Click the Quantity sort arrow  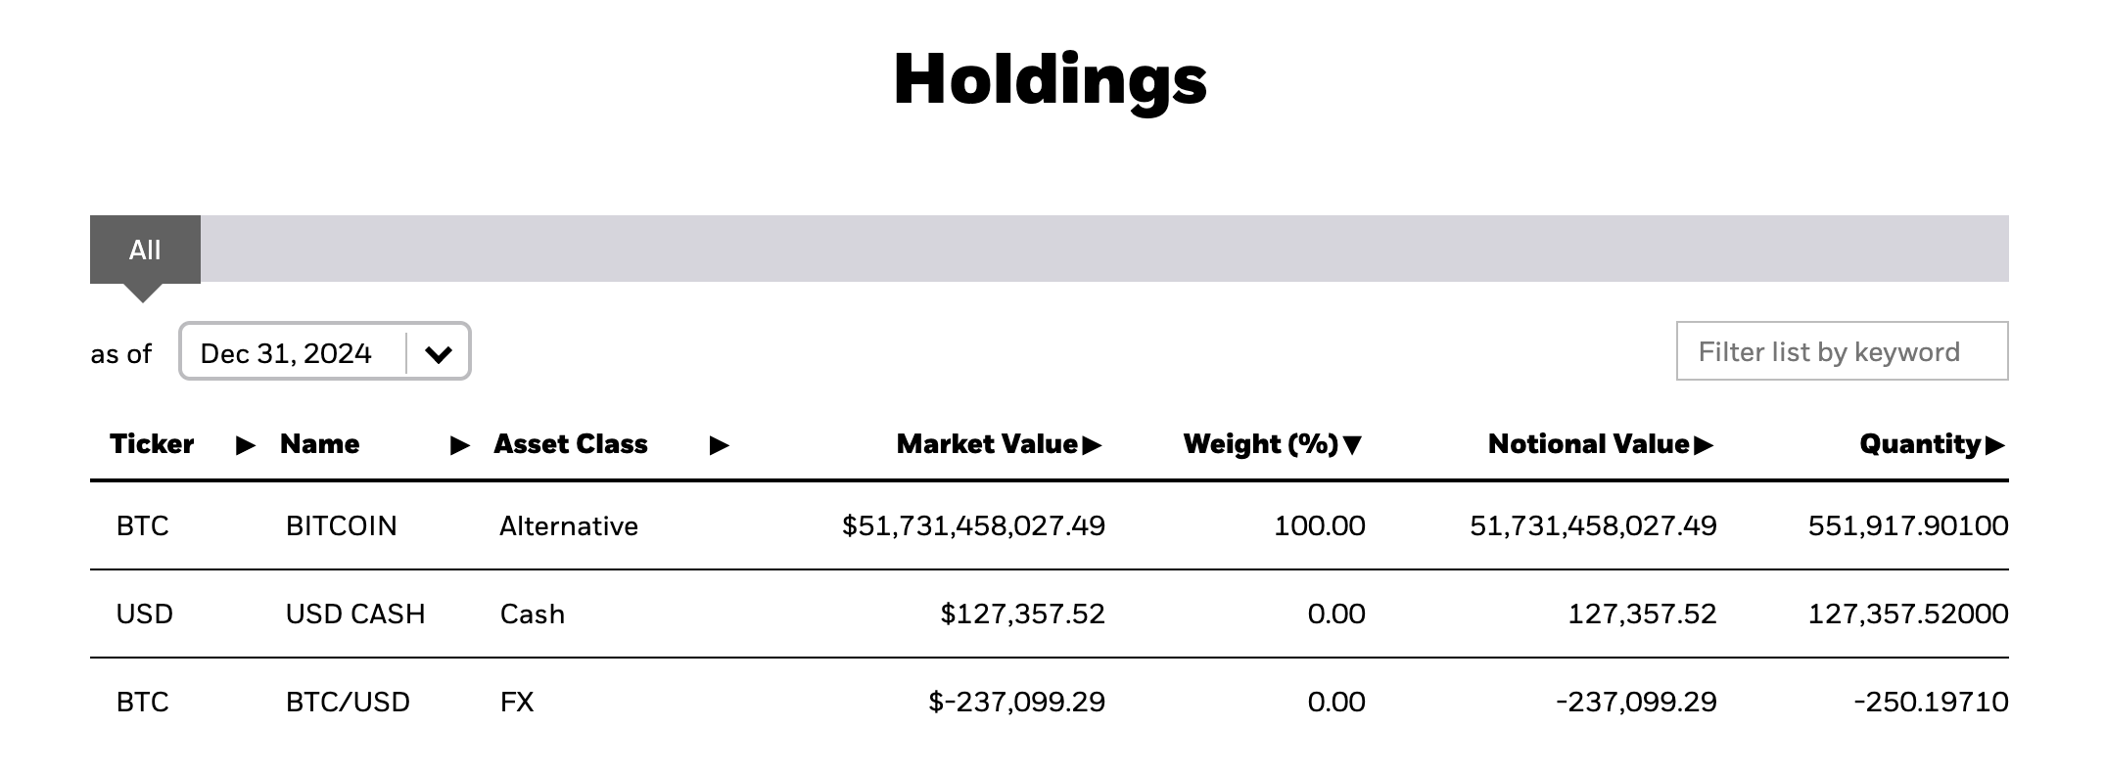click(1994, 445)
